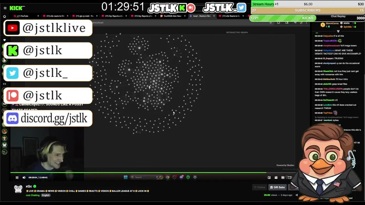Screen dimensions: 365x205
Task: Open the xQc channel avatar
Action: (18, 189)
